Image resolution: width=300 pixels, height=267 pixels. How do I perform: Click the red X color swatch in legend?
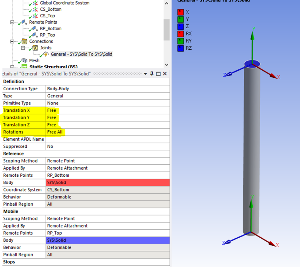pos(181,12)
